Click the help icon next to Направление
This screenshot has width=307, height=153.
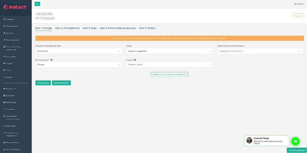click(52, 60)
